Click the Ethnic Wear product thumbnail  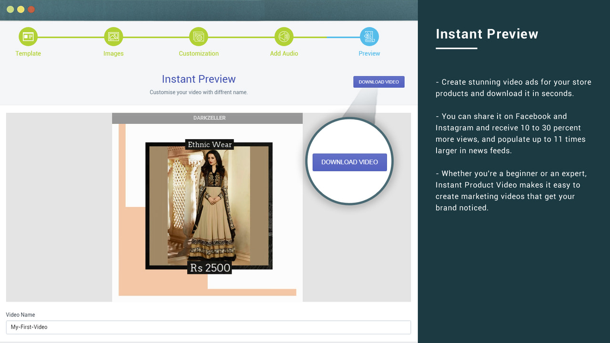coord(210,205)
